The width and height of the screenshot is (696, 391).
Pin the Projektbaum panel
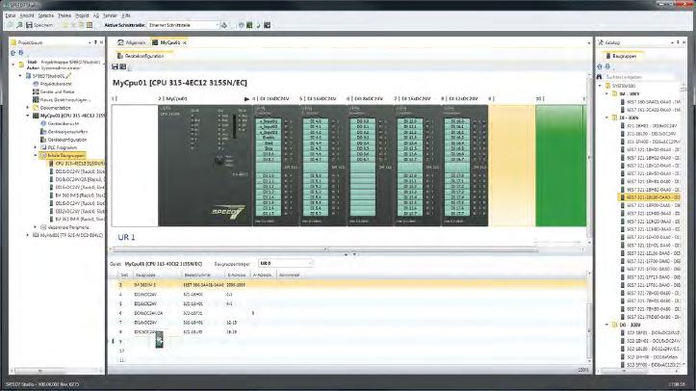pos(95,42)
